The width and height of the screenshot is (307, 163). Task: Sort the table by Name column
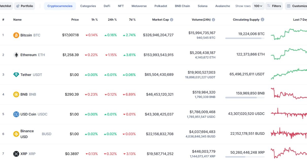pos(18,20)
